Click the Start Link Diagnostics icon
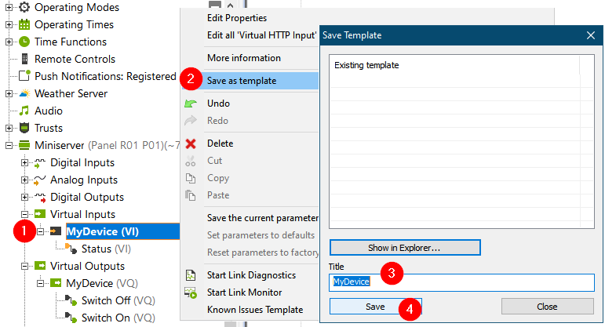 pyautogui.click(x=190, y=275)
